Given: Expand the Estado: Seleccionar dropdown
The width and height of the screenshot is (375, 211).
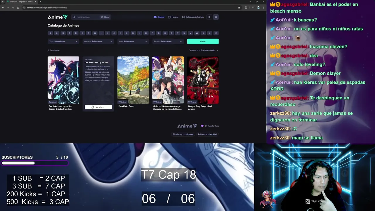Looking at the screenshot, I should tap(168, 41).
